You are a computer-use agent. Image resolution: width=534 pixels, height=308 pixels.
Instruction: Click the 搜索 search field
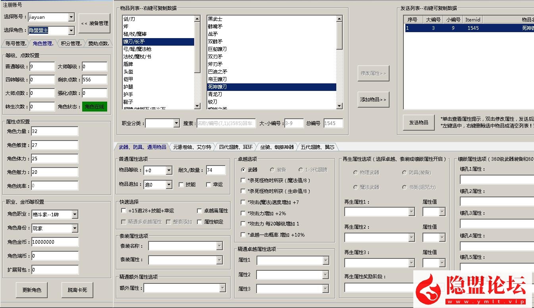point(226,123)
